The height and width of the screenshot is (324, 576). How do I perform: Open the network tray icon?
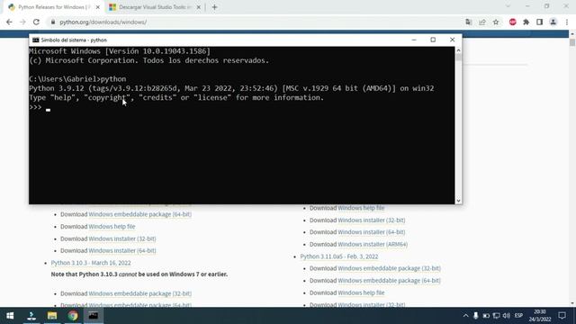point(496,316)
